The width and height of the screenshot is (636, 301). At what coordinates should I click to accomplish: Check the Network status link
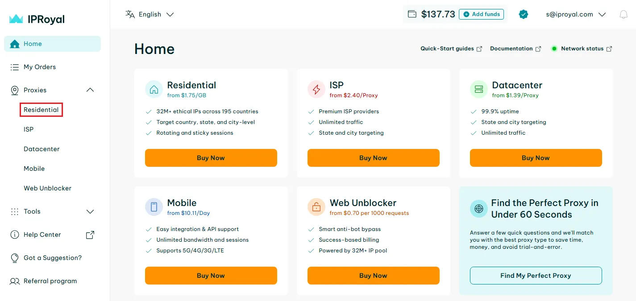[582, 49]
